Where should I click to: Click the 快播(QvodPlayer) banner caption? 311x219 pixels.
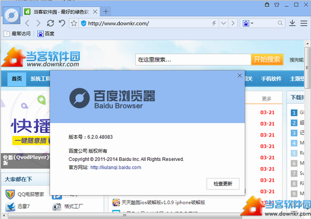[x=25, y=160]
